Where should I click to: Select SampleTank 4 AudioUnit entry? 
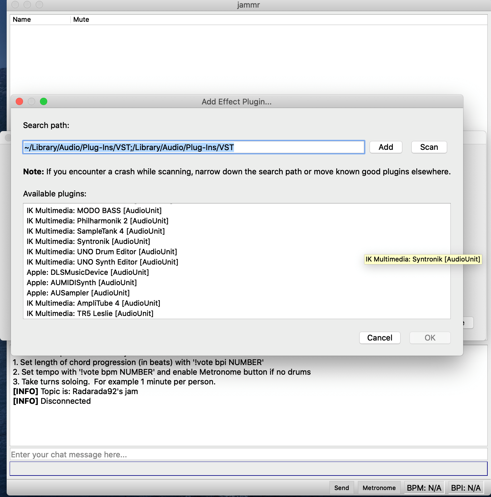tap(96, 231)
